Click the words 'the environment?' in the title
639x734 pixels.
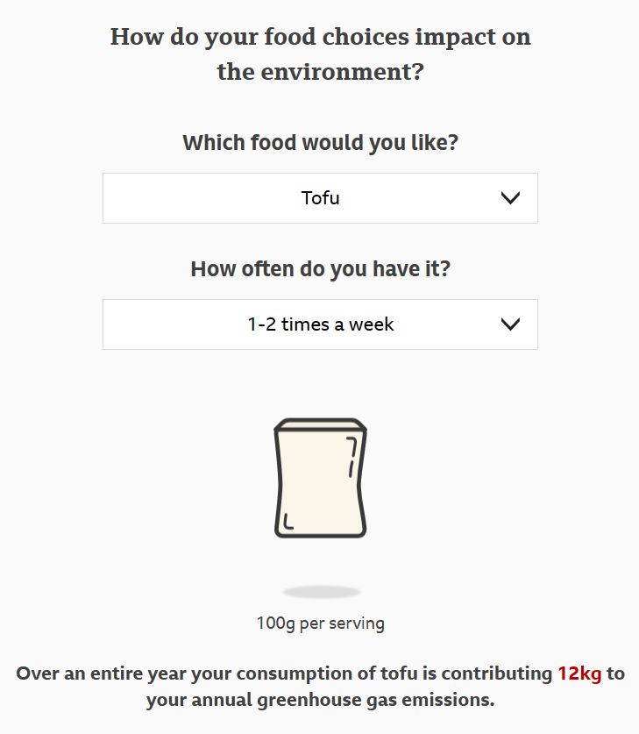[x=321, y=72]
